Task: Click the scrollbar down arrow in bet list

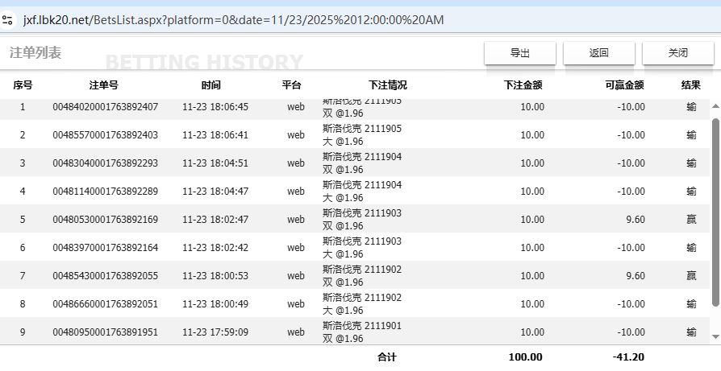Action: pos(715,336)
